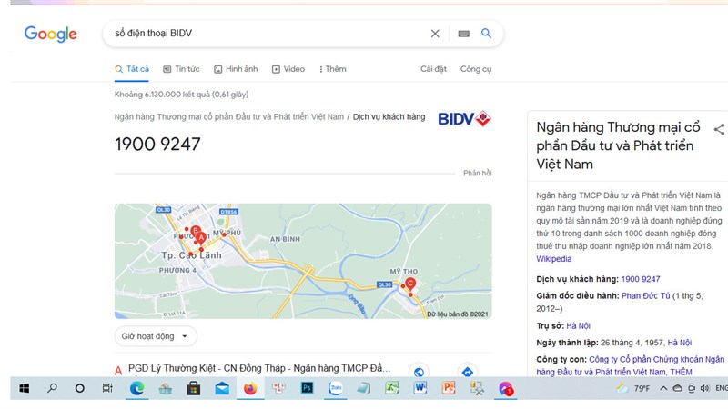The image size is (728, 409).
Task: Click Hà Nội link after 26 tháng 4, 1957
Action: point(680,343)
